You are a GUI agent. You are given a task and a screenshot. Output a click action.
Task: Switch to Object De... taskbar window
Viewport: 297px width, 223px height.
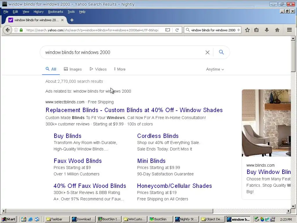click(212, 220)
